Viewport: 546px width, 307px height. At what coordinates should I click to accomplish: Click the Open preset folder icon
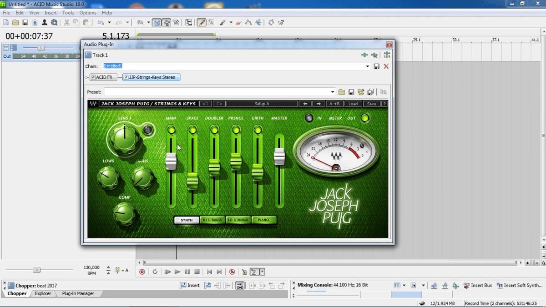click(x=342, y=92)
